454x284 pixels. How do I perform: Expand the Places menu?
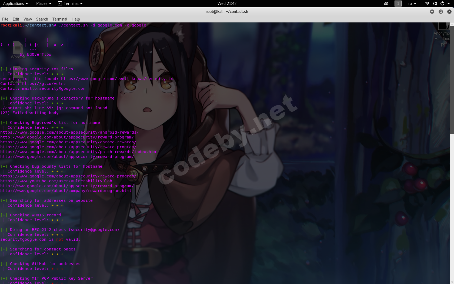pos(42,4)
